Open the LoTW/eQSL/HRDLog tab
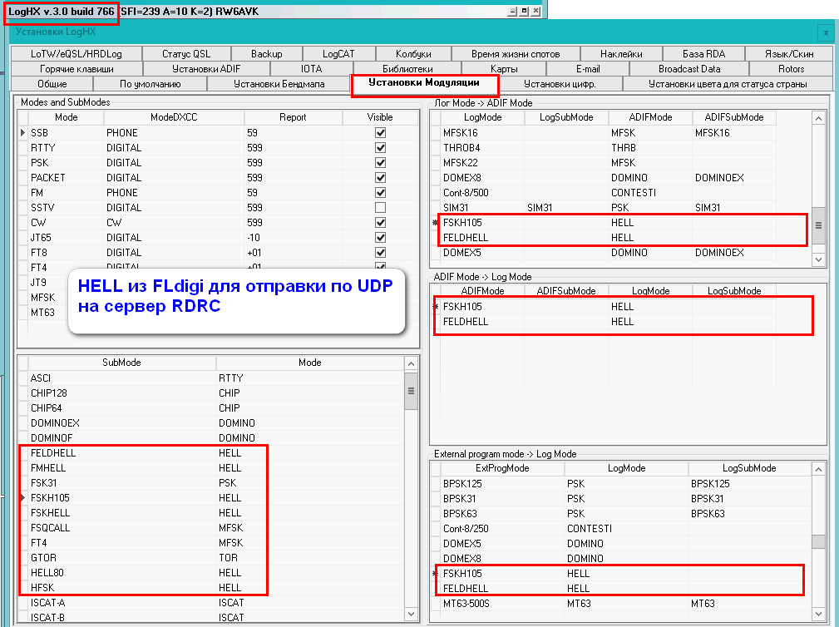 (x=76, y=54)
